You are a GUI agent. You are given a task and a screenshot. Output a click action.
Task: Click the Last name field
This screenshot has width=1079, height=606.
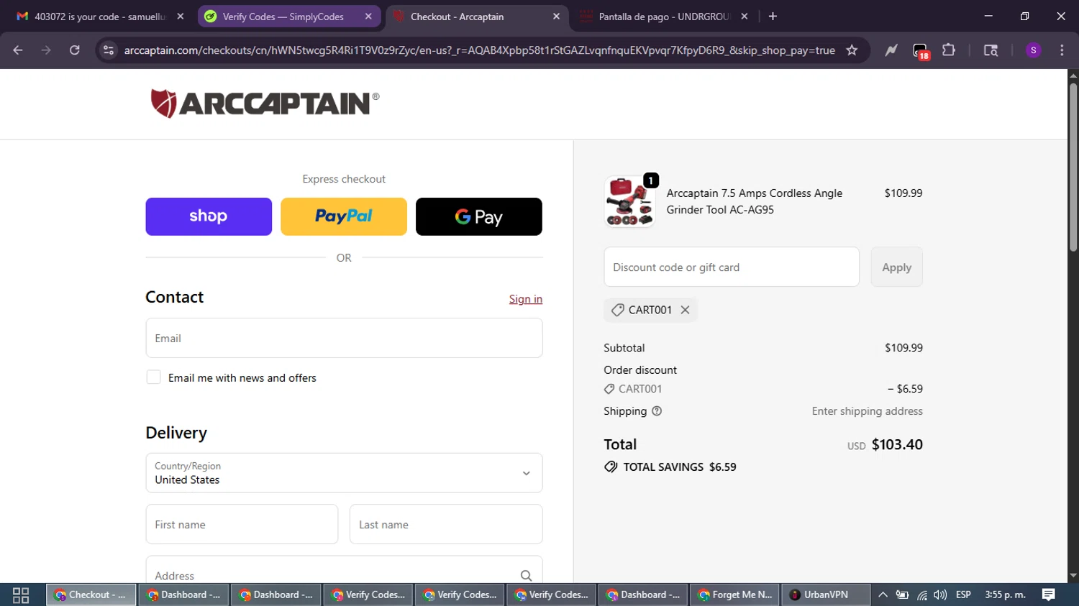click(x=446, y=525)
